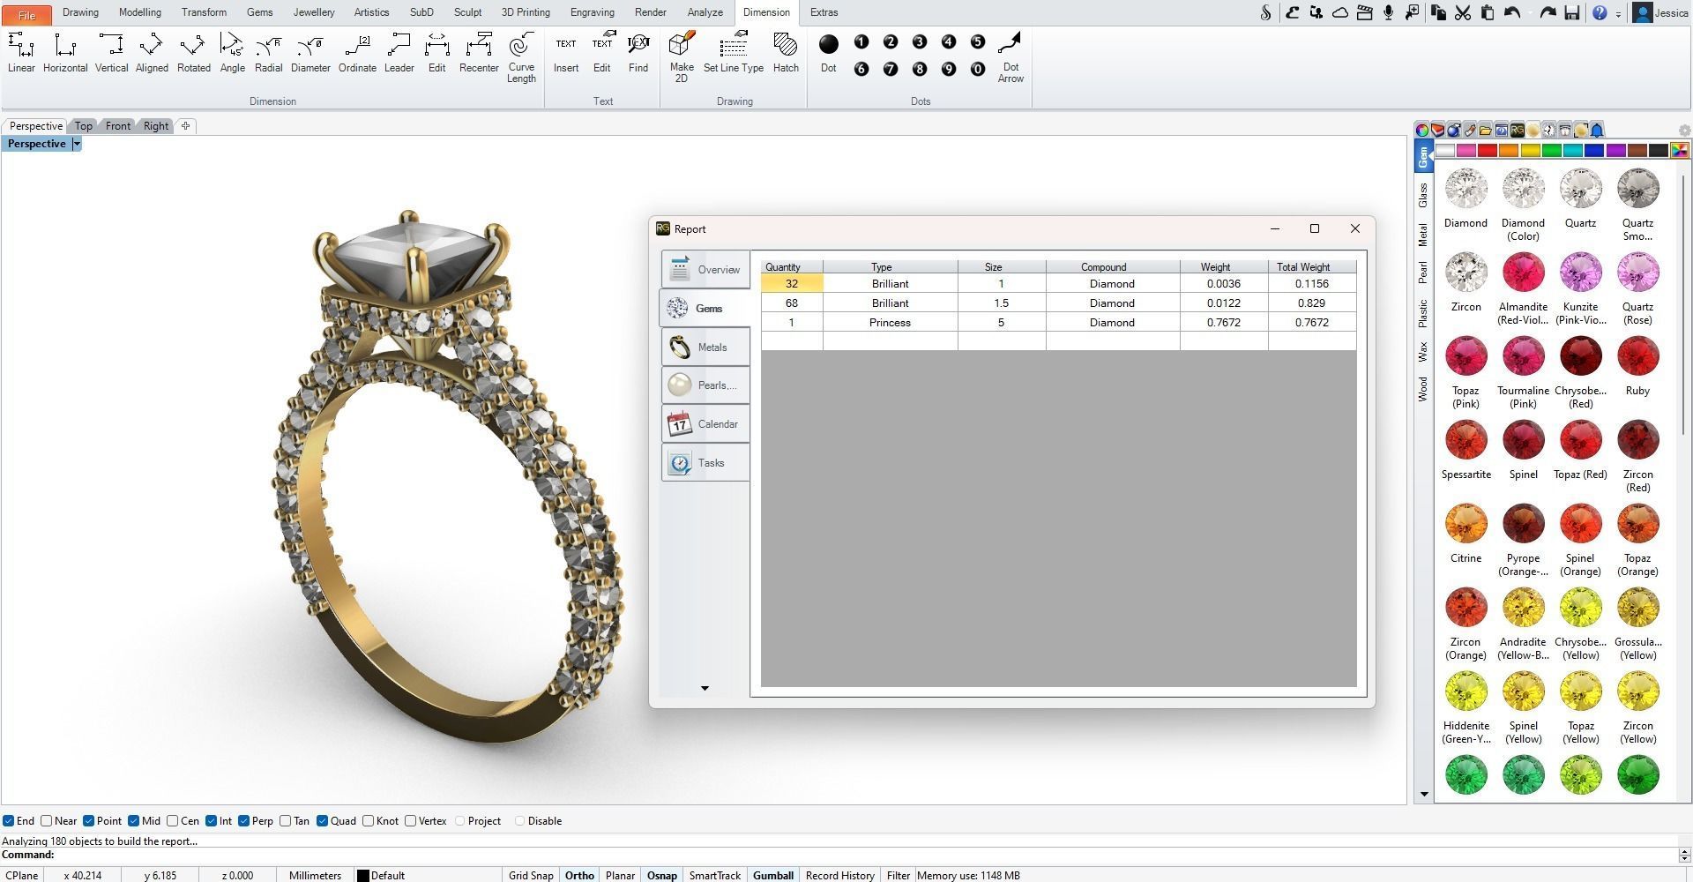Select the Rotated dimension tool
This screenshot has height=882, width=1693.
(193, 52)
